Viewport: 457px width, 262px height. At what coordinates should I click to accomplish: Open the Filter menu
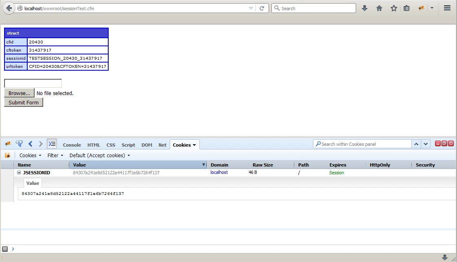(x=55, y=155)
